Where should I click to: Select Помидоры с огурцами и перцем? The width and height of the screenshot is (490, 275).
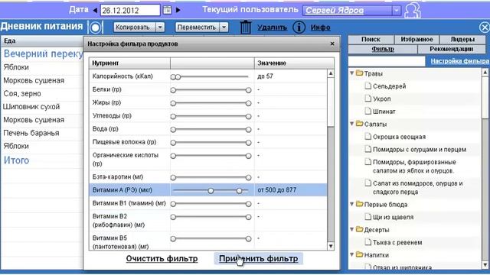tap(420, 150)
